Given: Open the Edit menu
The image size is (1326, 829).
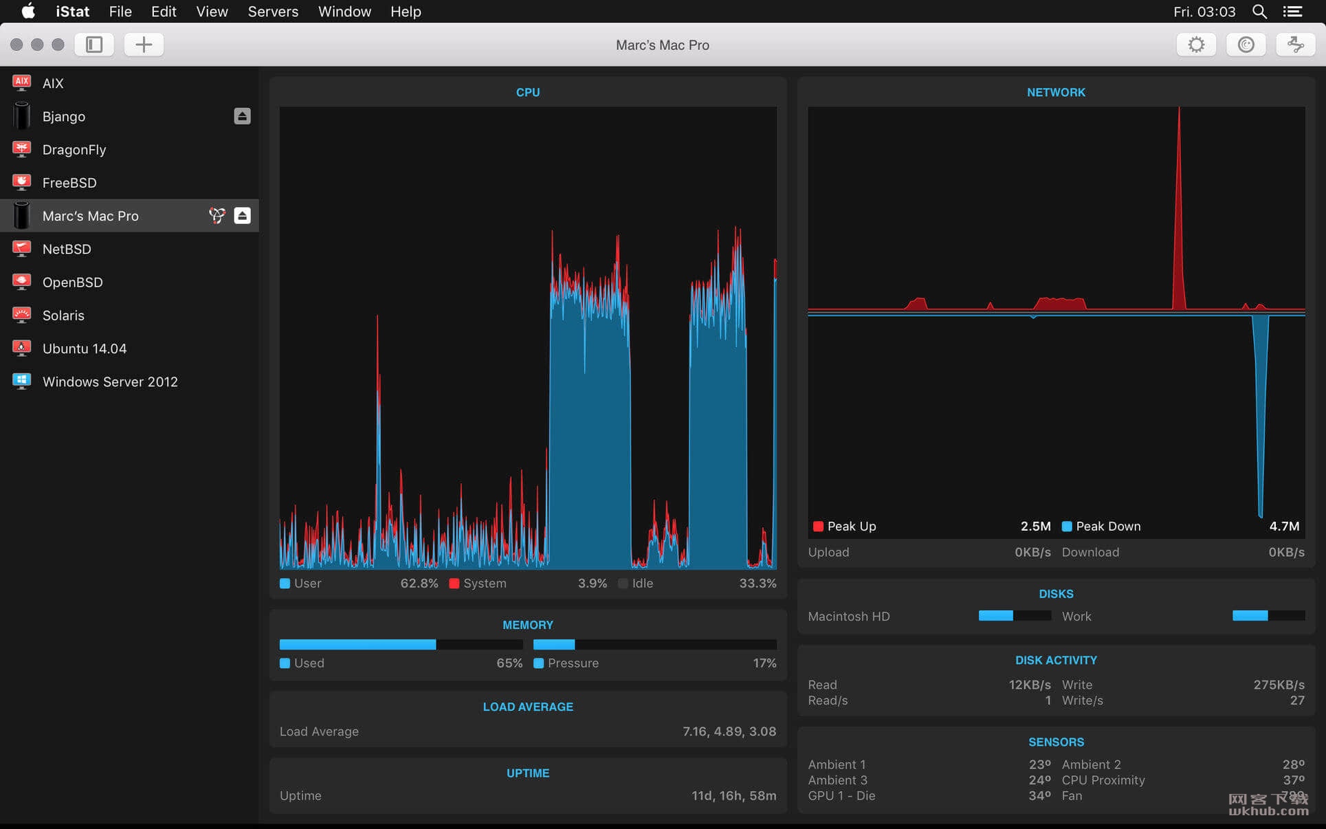Looking at the screenshot, I should pos(164,11).
